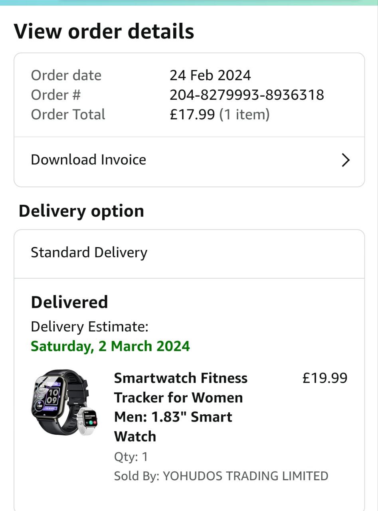Select seller YOHUDOS TRADING LIMITED
The image size is (378, 511).
245,476
